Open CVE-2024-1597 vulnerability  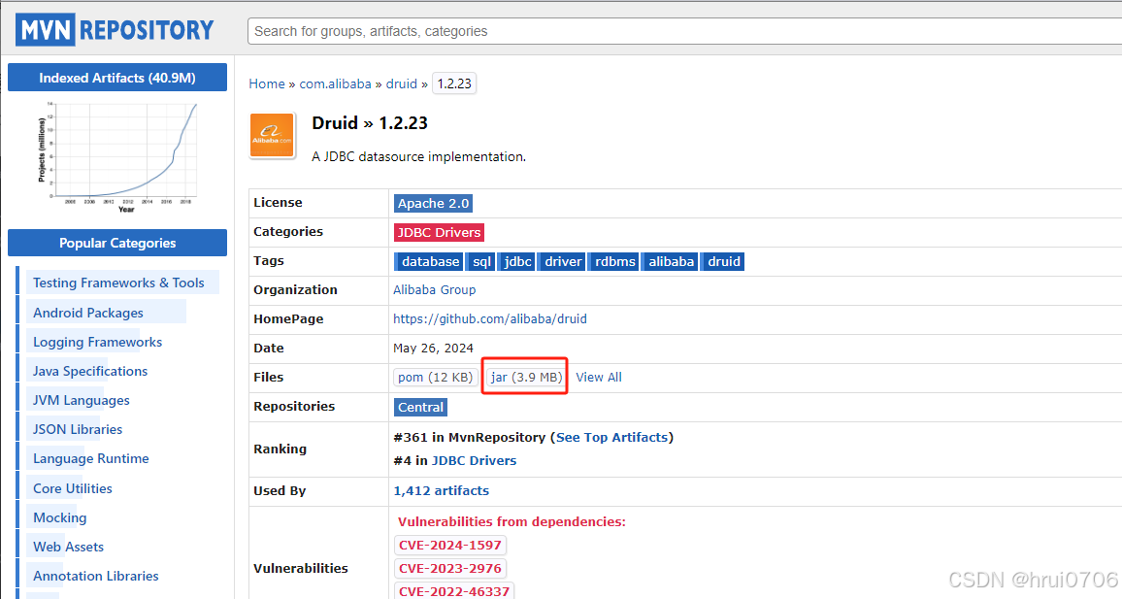pyautogui.click(x=450, y=546)
